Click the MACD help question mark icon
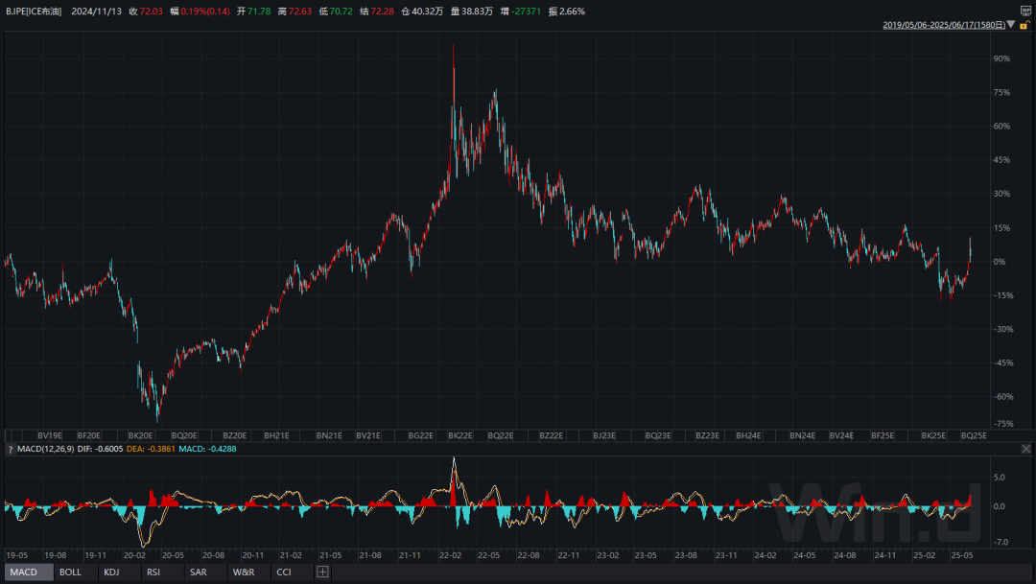The image size is (1036, 584). click(x=11, y=449)
